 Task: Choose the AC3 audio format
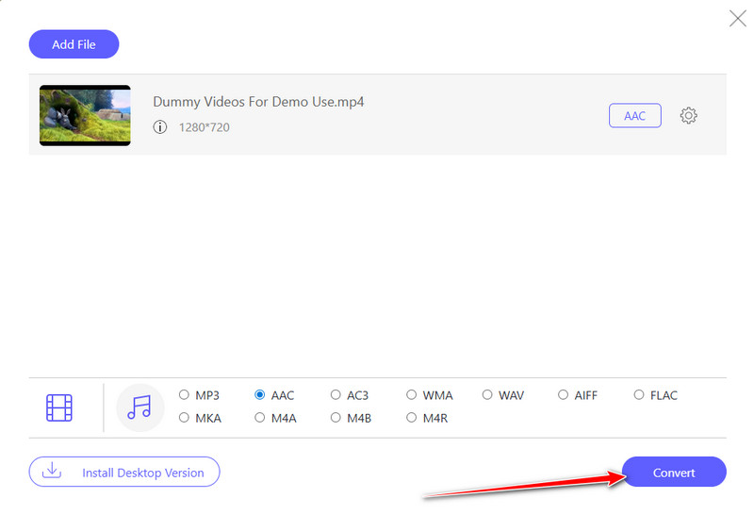pos(336,395)
